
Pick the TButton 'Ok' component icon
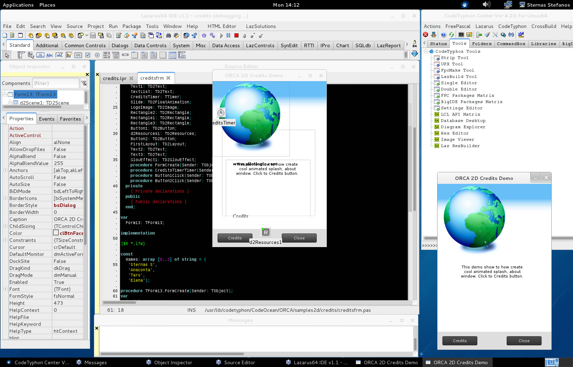(40, 55)
